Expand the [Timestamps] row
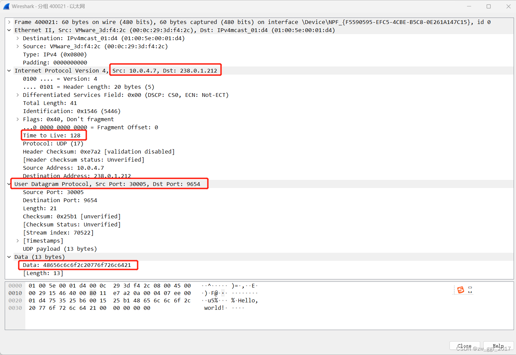Image resolution: width=516 pixels, height=355 pixels. [x=18, y=241]
